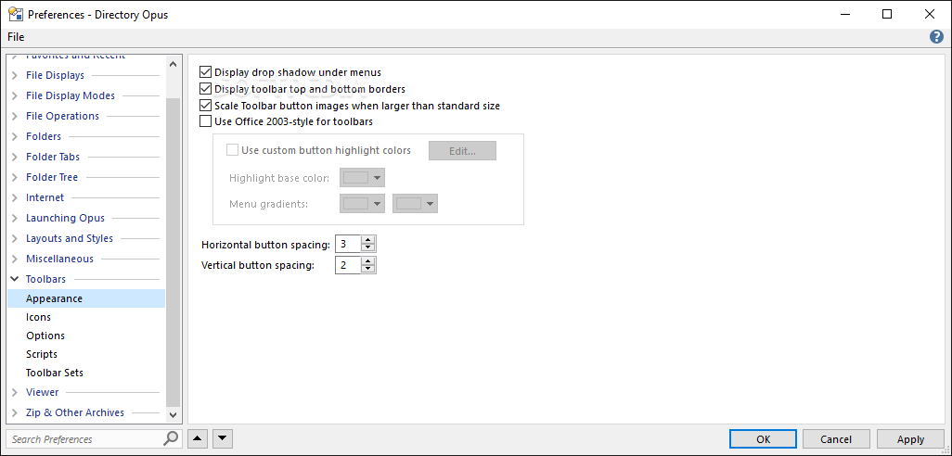Click the Horizontal button spacing value field
This screenshot has width=952, height=456.
pos(348,245)
